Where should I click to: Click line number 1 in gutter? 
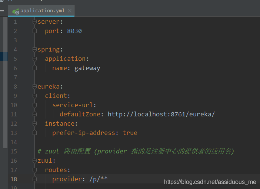coord(15,22)
